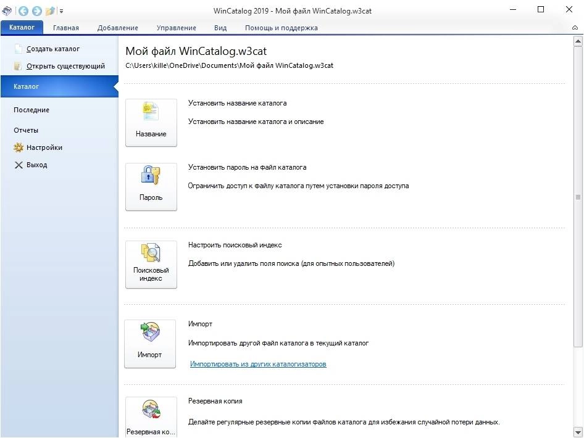
Task: Click the Настройки gear icon
Action: click(x=19, y=147)
